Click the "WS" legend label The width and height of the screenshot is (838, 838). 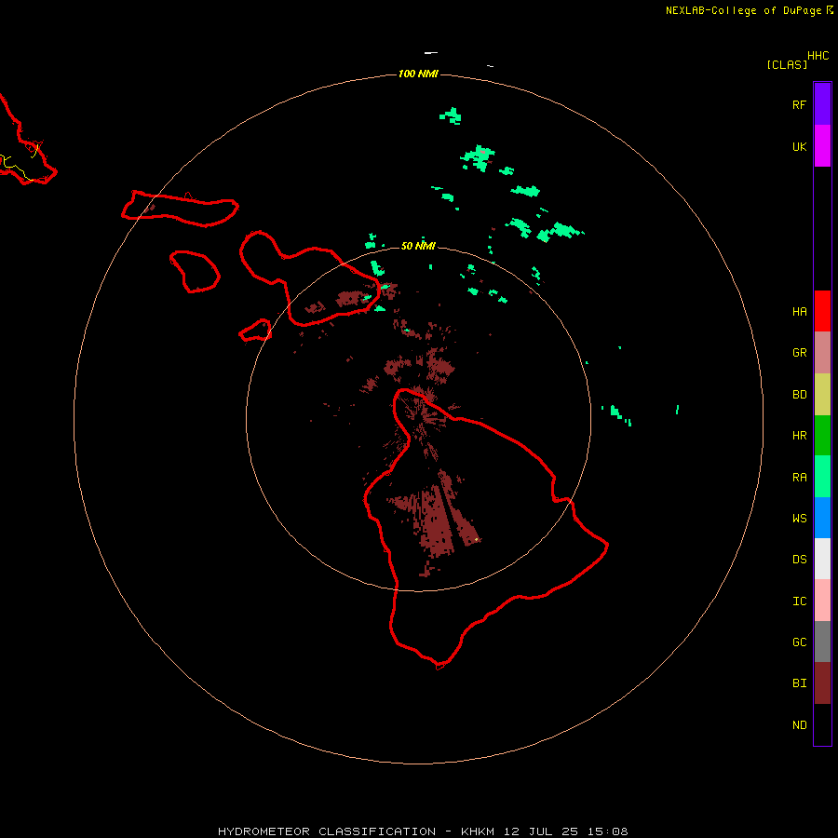[x=799, y=519]
